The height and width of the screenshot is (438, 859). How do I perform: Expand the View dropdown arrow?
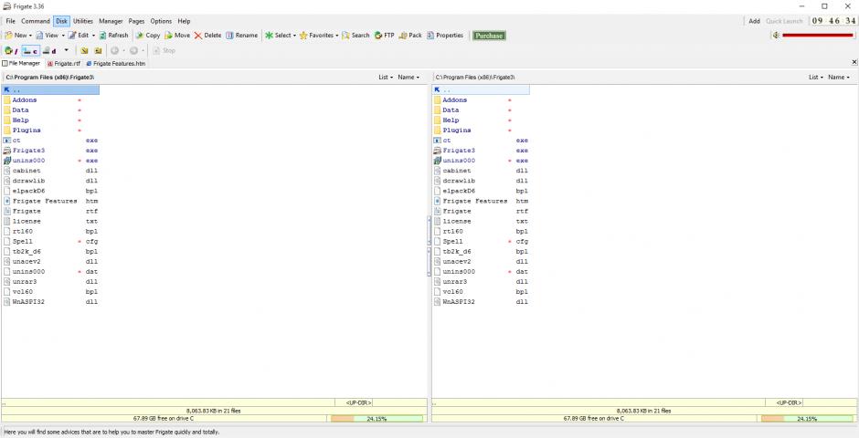63,36
